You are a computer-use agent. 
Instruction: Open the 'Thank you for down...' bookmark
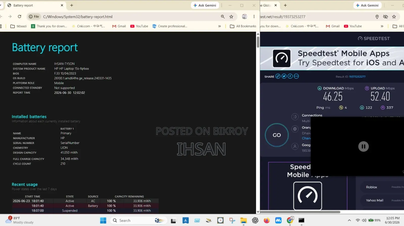tap(49, 26)
